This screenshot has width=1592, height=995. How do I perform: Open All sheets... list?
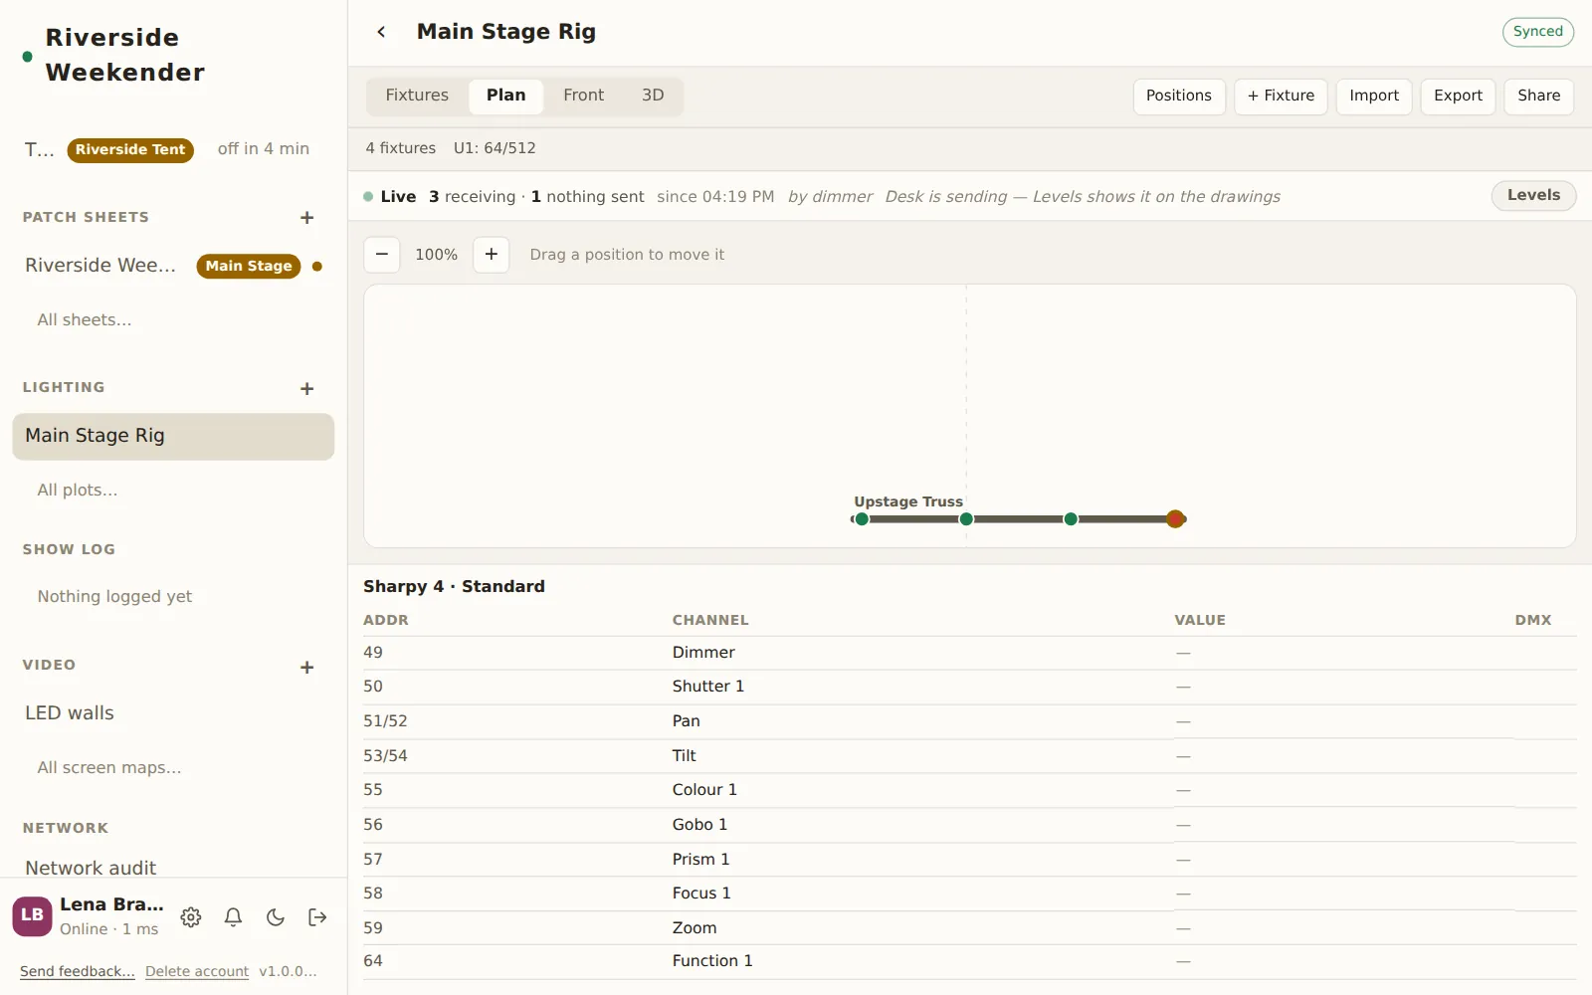coord(85,320)
